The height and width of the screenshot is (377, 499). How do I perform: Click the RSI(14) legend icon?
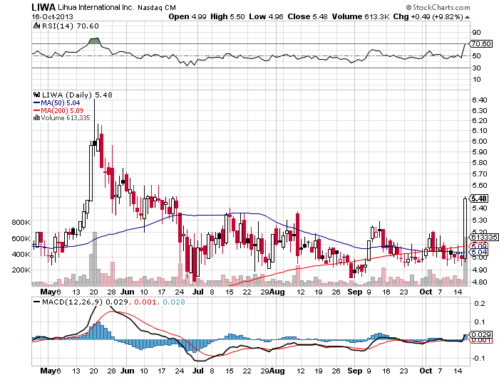[36, 26]
